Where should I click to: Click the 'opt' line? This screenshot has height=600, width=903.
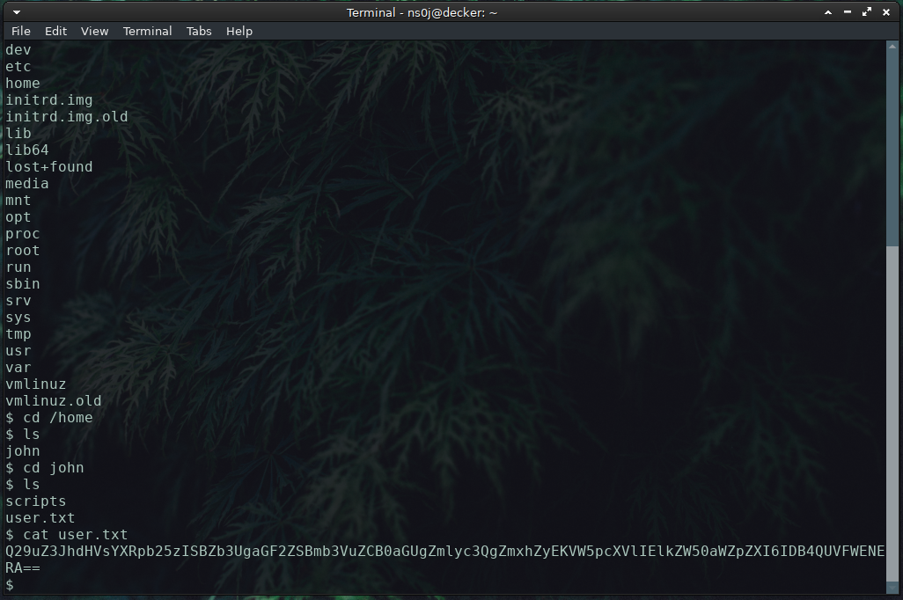pos(18,217)
